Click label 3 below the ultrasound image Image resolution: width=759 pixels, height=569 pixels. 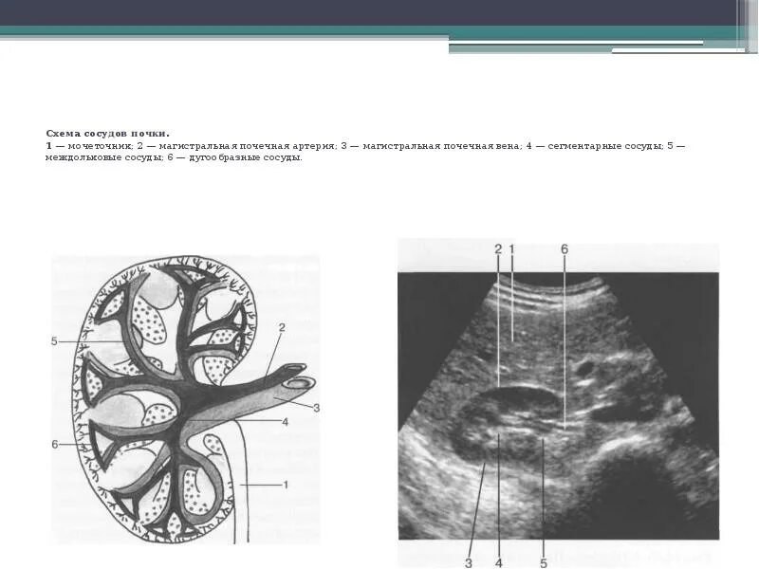(469, 562)
